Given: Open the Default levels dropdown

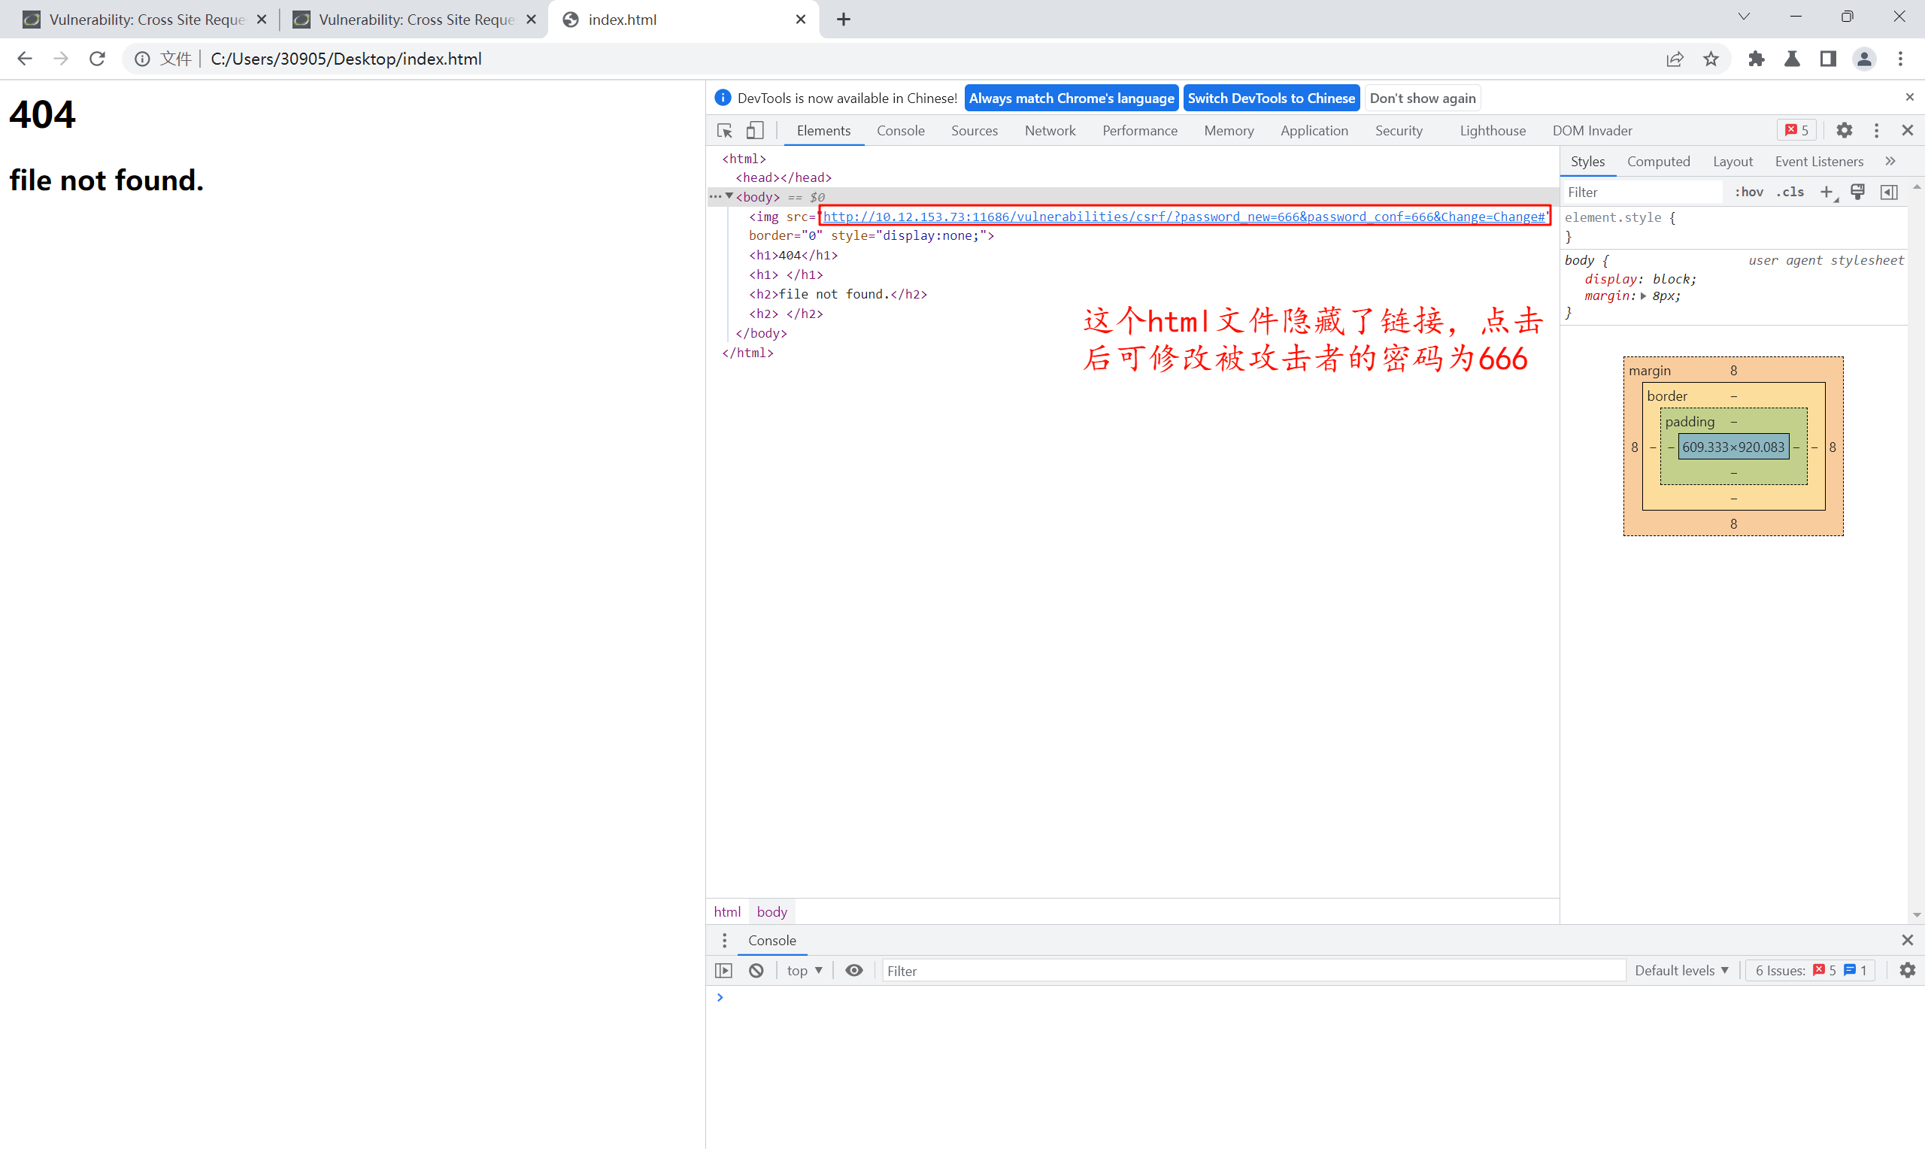Looking at the screenshot, I should click(x=1681, y=970).
